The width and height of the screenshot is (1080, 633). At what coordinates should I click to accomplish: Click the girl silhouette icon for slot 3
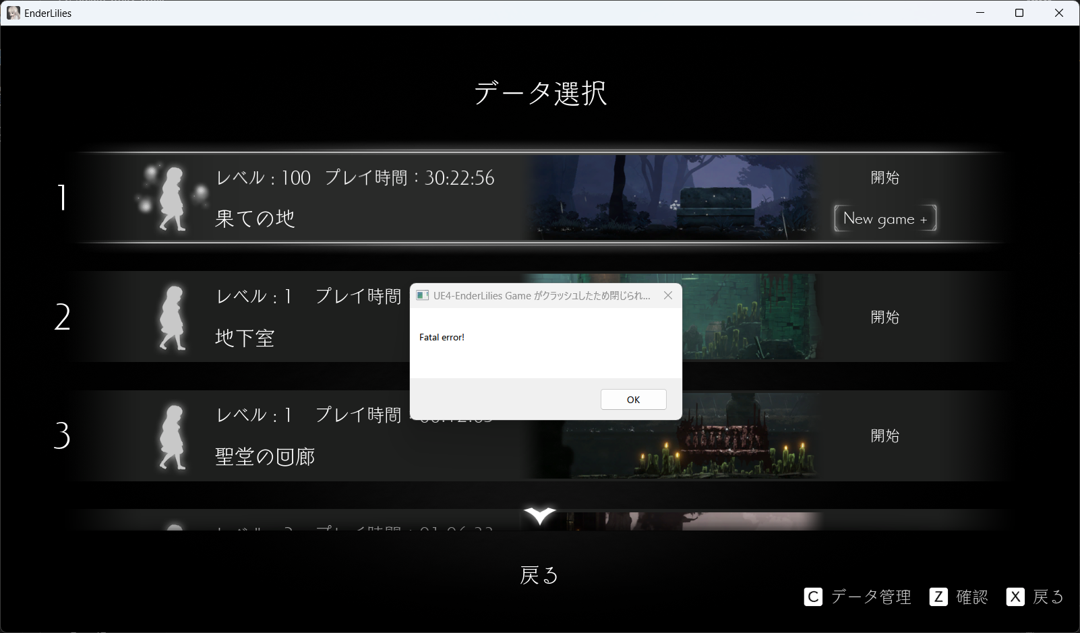pos(173,436)
